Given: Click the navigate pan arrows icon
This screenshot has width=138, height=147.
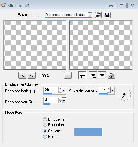Looking at the screenshot, I should pos(68,75).
